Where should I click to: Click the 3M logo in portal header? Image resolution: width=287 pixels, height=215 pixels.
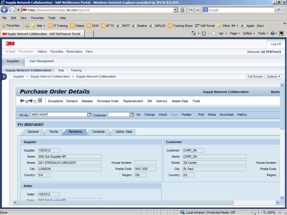tap(10, 43)
